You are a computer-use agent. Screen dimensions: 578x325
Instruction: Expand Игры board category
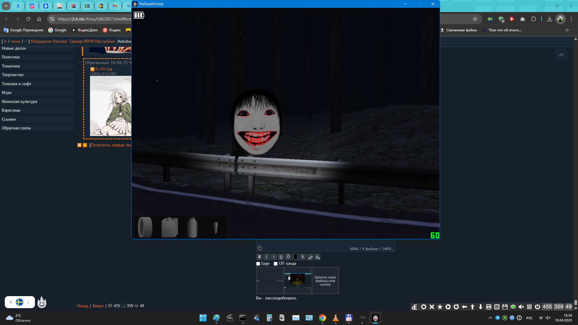point(37,93)
